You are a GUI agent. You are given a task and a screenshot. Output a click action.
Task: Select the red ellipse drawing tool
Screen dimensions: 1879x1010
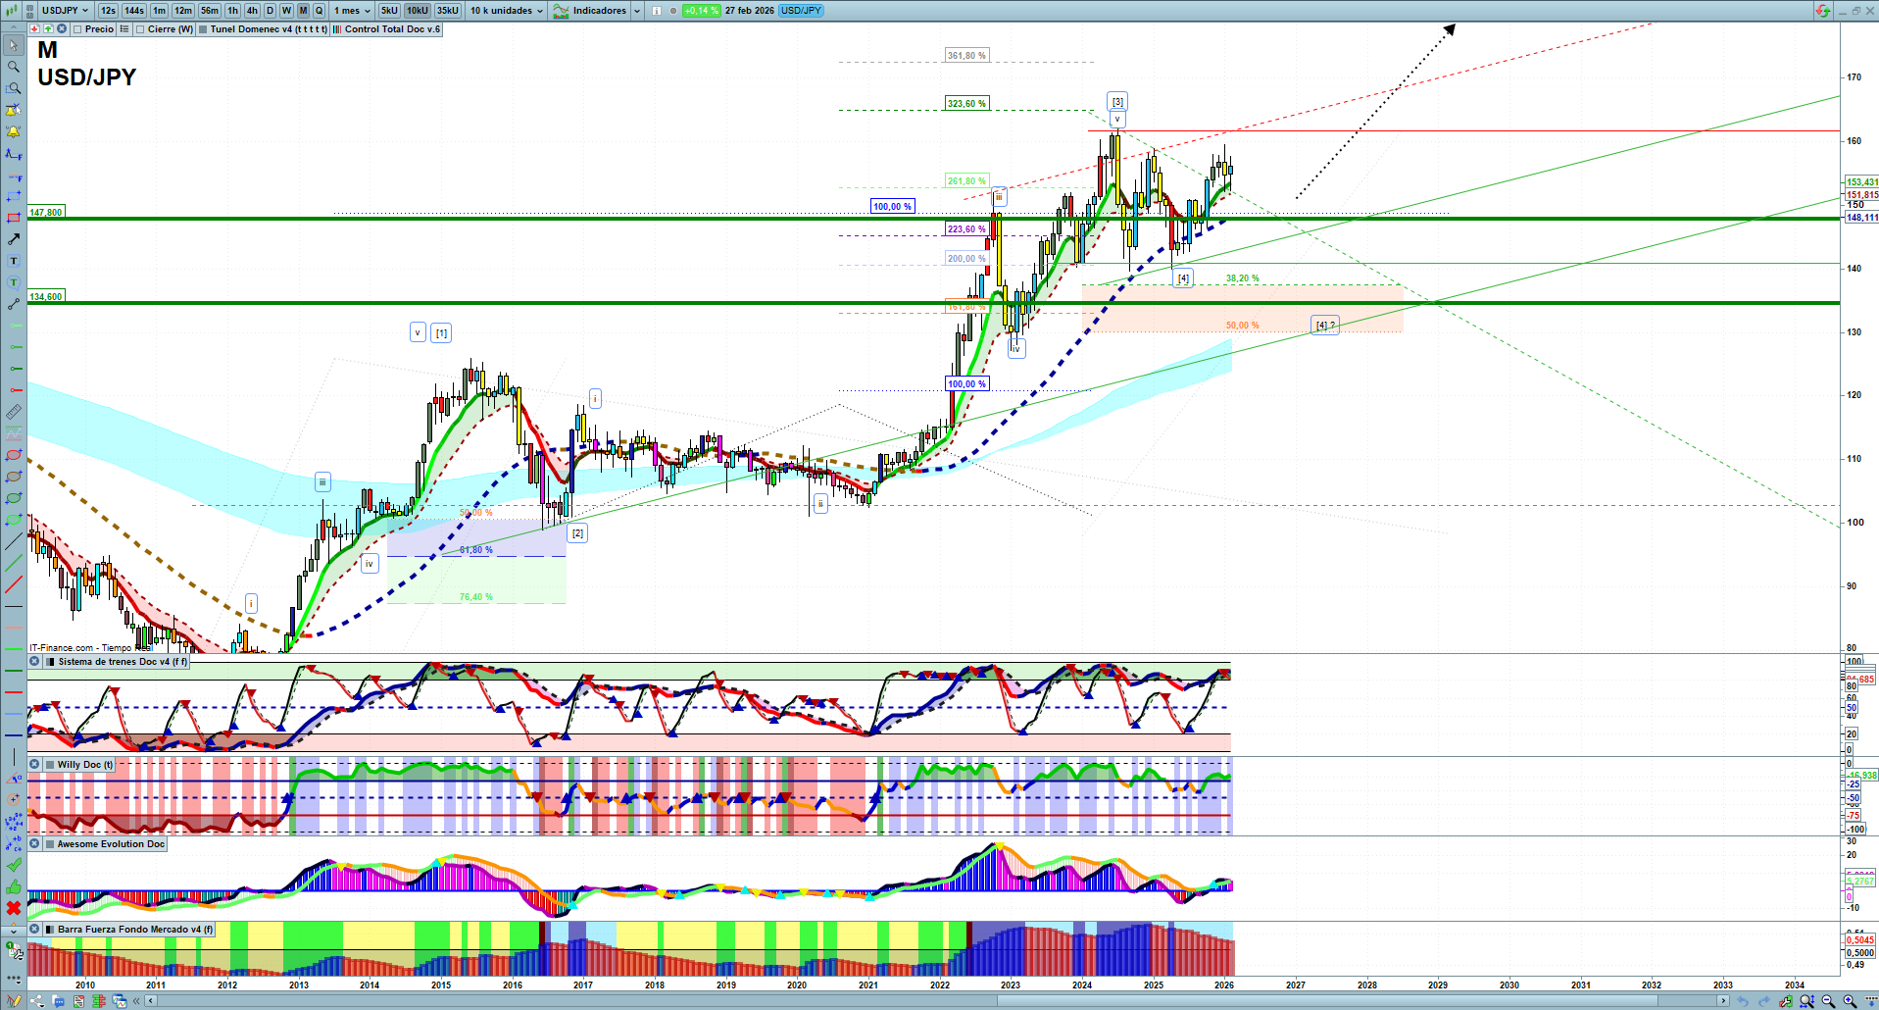click(x=14, y=455)
